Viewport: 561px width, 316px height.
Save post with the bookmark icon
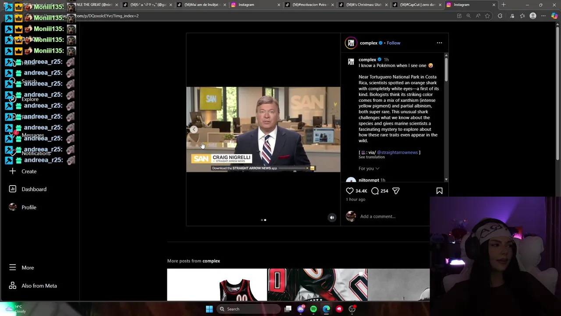[439, 191]
